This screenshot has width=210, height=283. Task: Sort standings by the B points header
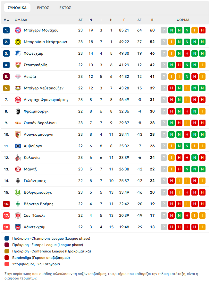click(x=152, y=20)
